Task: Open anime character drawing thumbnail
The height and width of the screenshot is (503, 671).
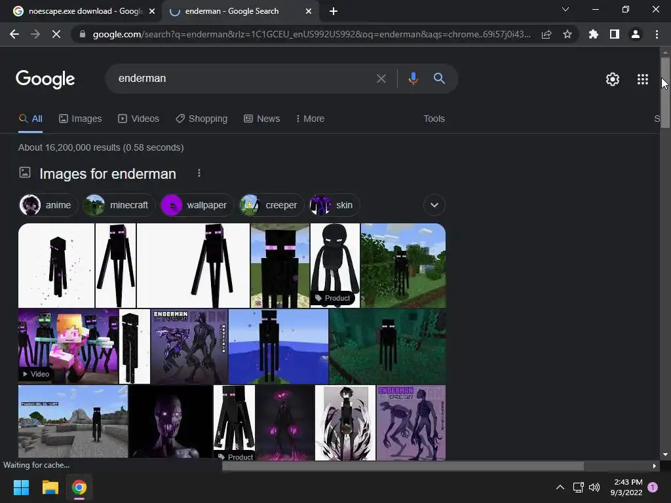Action: tap(345, 422)
